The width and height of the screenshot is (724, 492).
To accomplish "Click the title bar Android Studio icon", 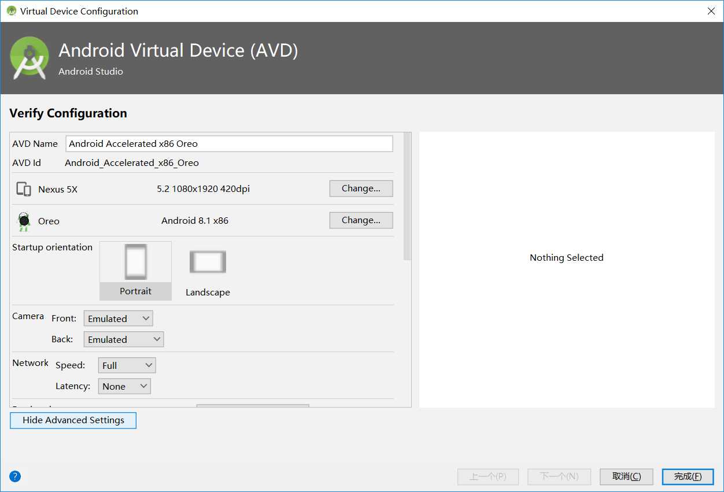I will coord(11,11).
